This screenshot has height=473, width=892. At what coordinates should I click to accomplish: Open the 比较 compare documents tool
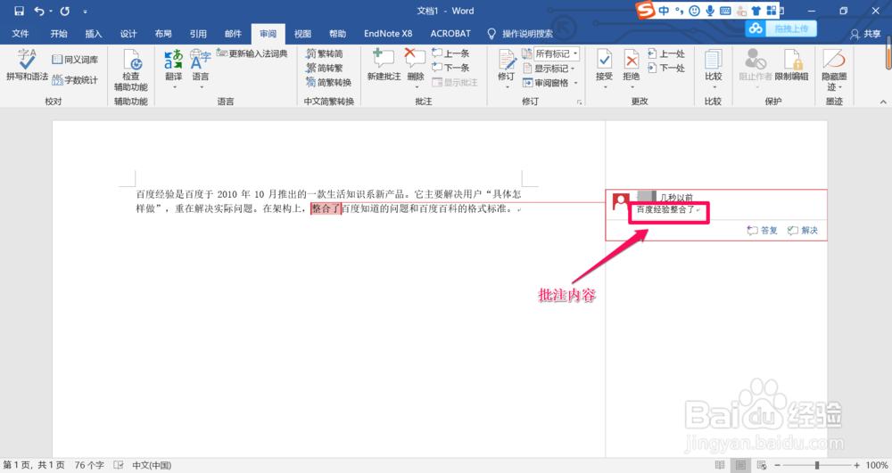pyautogui.click(x=714, y=69)
